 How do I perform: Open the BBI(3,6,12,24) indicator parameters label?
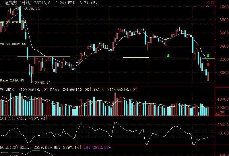[50, 3]
